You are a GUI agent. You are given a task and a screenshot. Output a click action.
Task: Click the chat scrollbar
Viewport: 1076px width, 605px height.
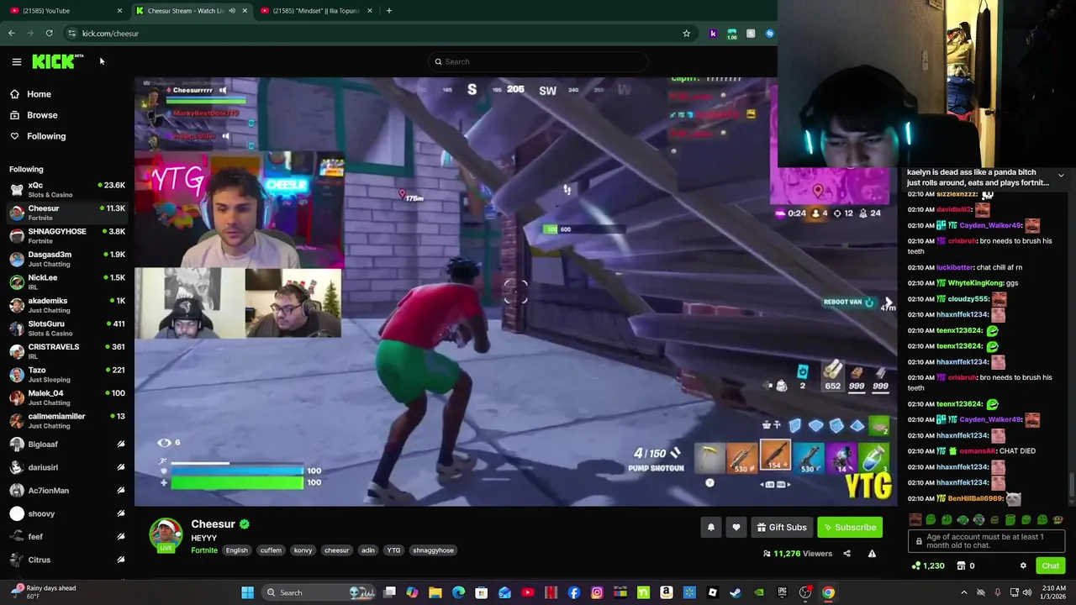[1071, 486]
